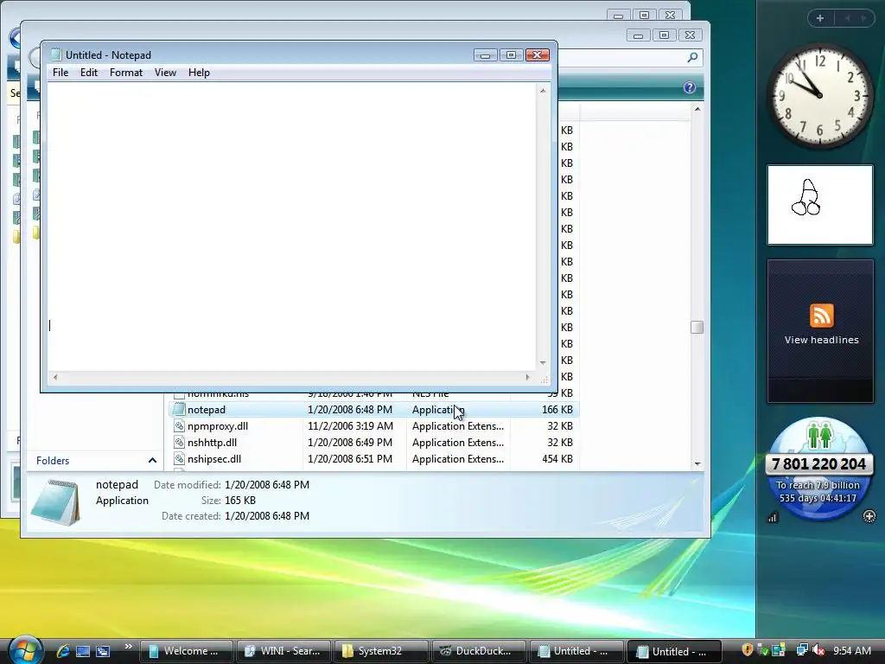Switch to the System32 taskbar button
Screen dimensions: 885x664
(x=381, y=651)
